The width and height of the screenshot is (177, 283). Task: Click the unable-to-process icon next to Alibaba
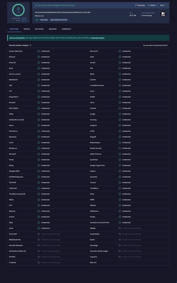(x=120, y=228)
